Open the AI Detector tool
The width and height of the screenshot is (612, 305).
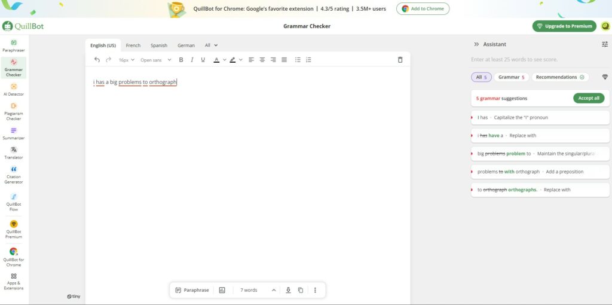point(14,90)
